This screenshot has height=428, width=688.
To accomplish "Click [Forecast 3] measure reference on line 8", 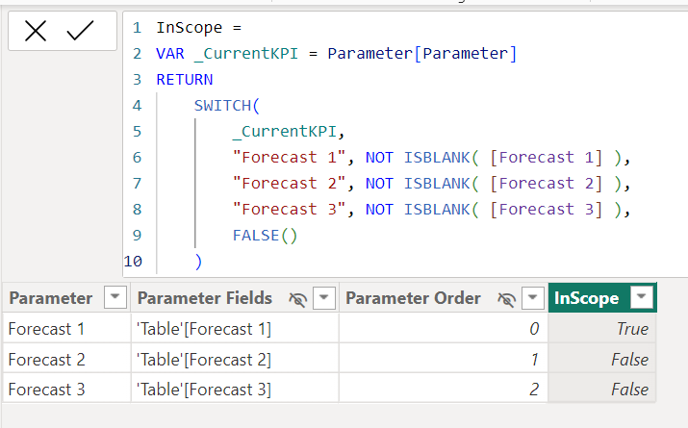I will coord(546,209).
